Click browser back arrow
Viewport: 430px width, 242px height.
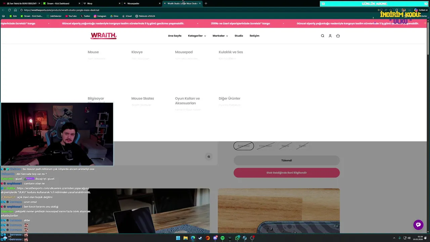click(x=3, y=10)
